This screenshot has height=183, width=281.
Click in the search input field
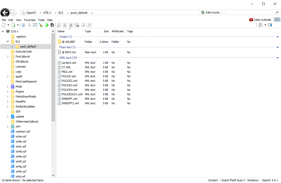(250, 12)
